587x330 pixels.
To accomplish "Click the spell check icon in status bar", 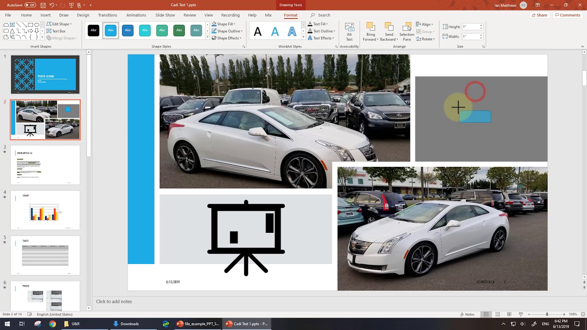I will point(30,314).
